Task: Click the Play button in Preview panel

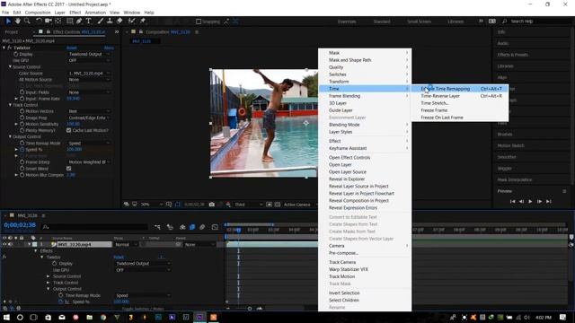Action: [530, 201]
